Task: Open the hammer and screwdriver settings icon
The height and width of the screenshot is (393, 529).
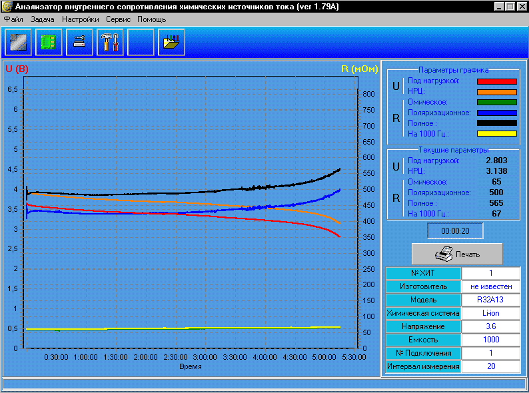Action: pos(110,42)
